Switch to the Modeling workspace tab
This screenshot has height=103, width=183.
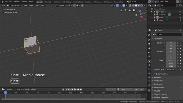[x=48, y=2]
